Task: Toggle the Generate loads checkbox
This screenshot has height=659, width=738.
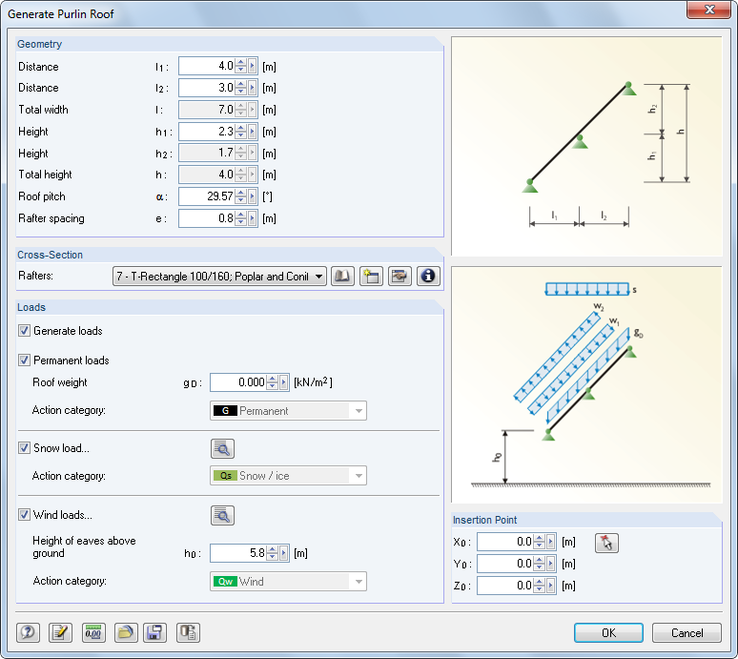Action: pos(25,330)
